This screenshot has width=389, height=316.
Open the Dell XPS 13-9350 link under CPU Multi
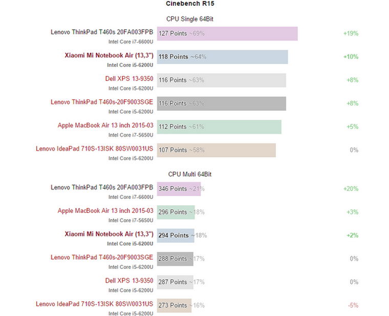129,281
